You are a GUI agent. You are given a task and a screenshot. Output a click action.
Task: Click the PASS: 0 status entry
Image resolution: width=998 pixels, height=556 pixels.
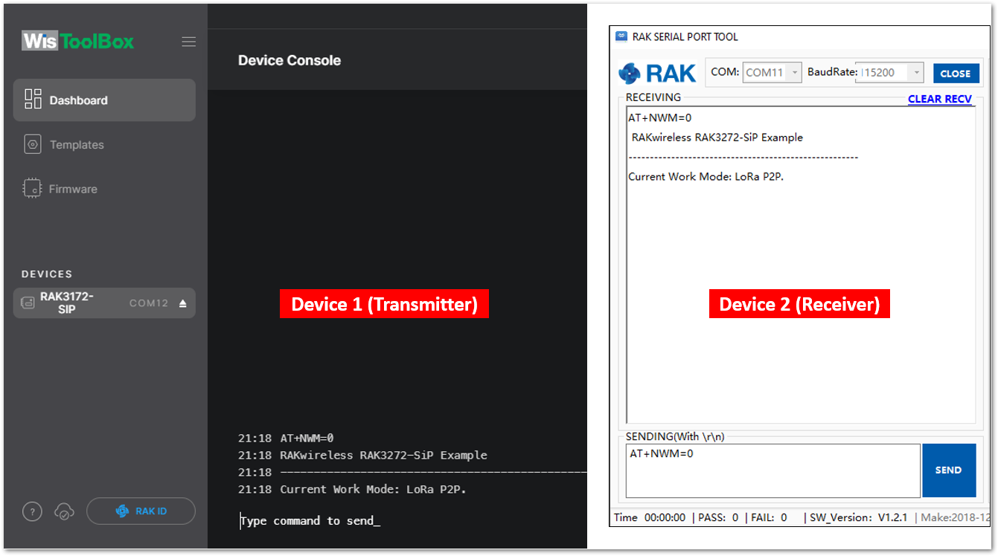[x=718, y=517]
